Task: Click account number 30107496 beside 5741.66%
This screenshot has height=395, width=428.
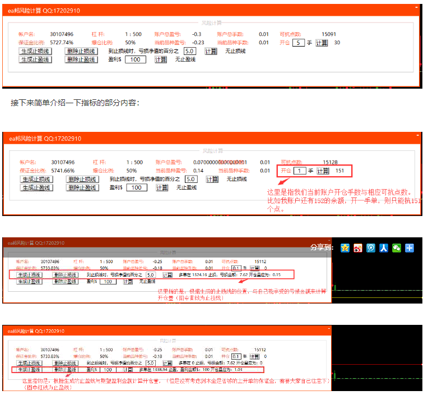Action: click(63, 162)
